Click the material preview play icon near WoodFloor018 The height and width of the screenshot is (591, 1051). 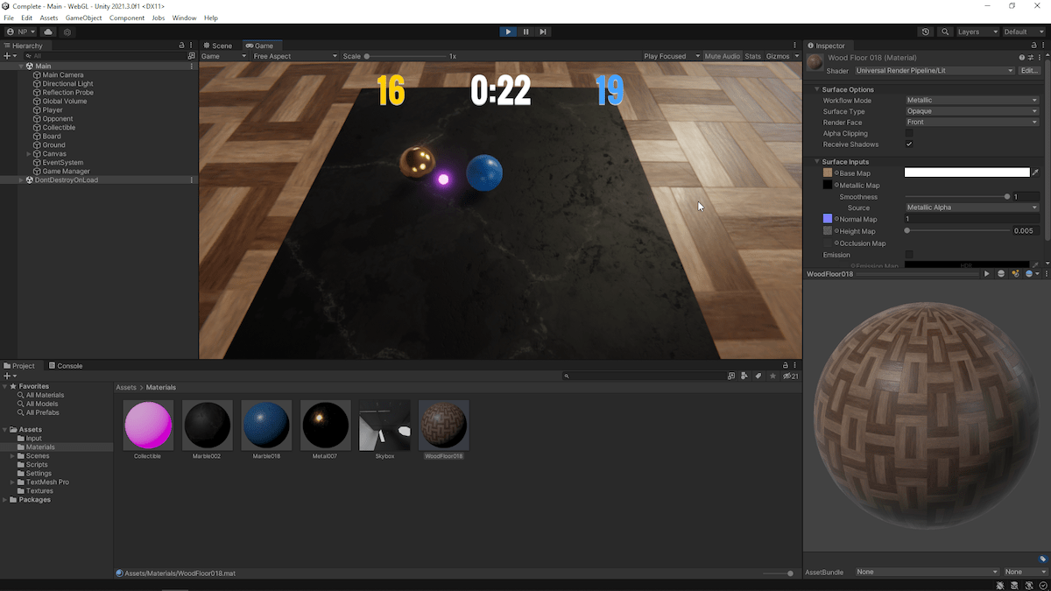[x=986, y=273]
